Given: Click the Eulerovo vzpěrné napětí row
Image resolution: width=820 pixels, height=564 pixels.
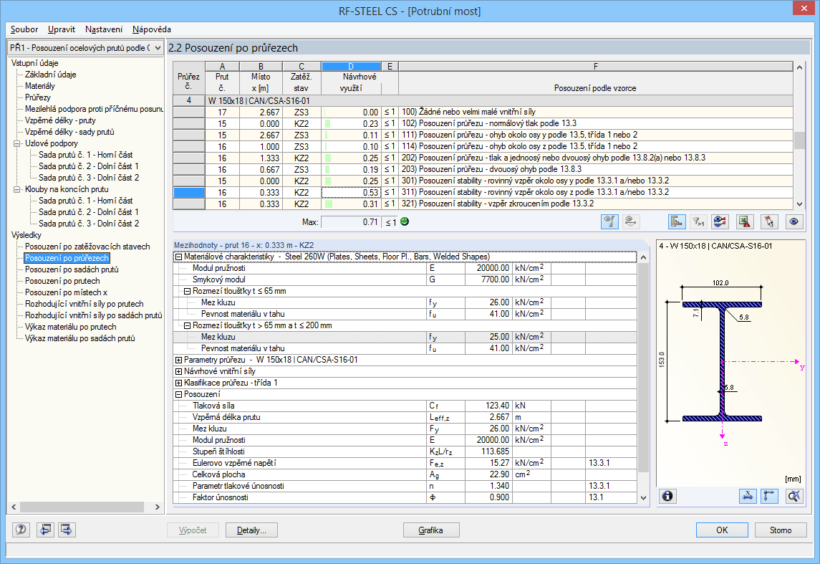Looking at the screenshot, I should [405, 463].
